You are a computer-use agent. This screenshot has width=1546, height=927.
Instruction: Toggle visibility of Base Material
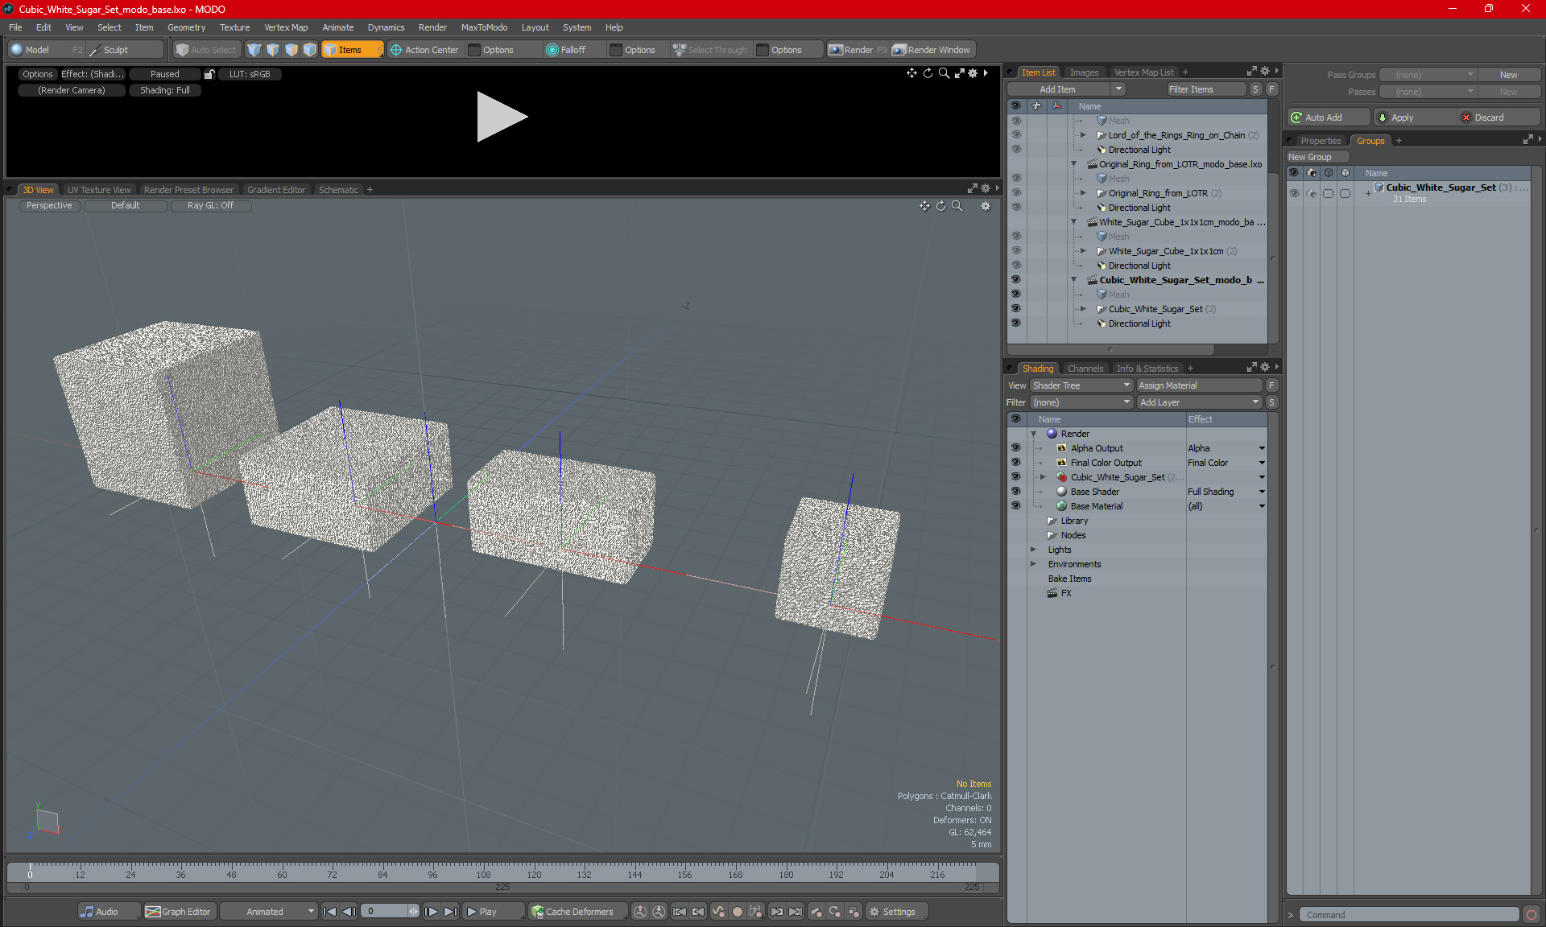[x=1015, y=506]
